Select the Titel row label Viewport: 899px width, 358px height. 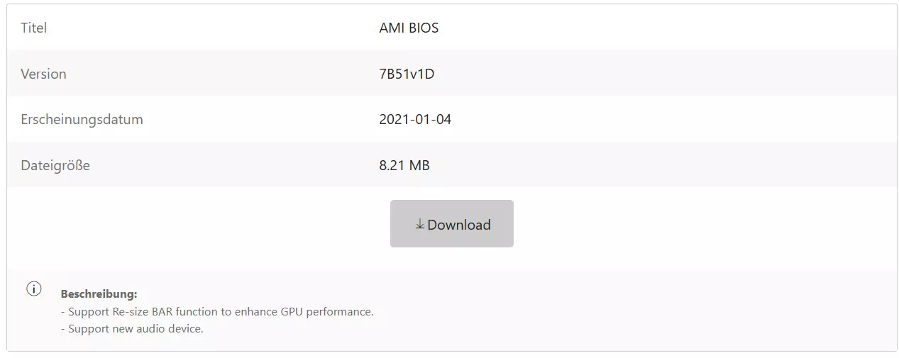pos(34,28)
